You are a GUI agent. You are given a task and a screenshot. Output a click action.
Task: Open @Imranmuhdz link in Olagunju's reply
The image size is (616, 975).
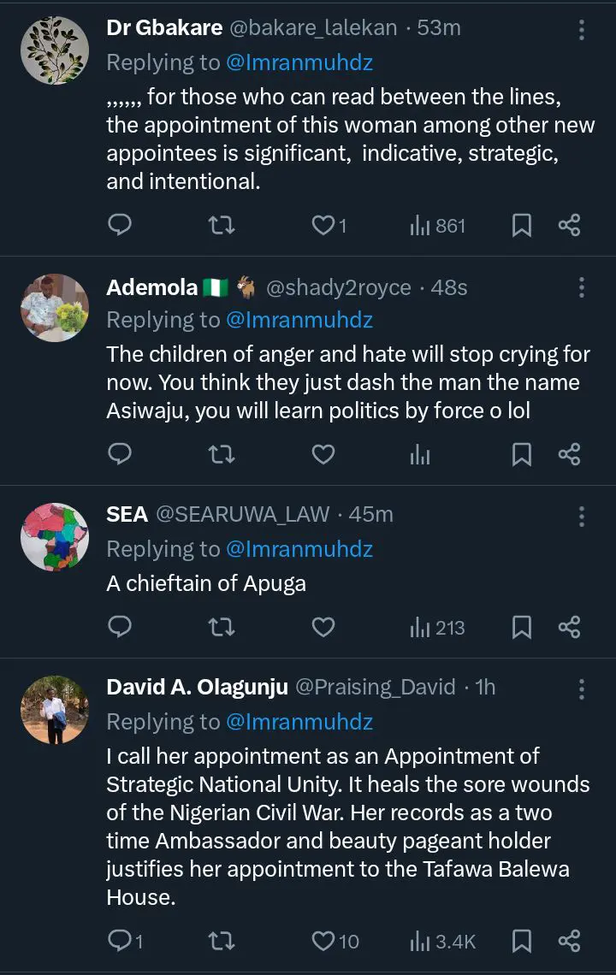pos(299,722)
